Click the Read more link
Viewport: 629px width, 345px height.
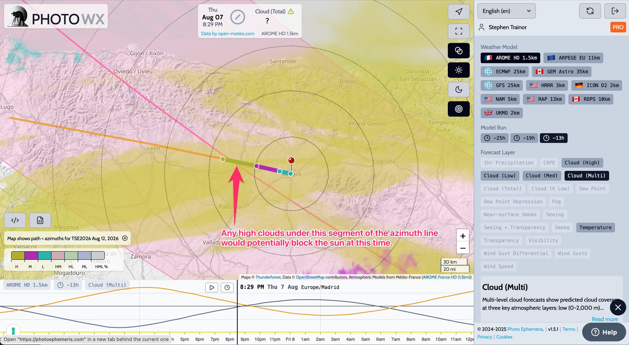604,319
